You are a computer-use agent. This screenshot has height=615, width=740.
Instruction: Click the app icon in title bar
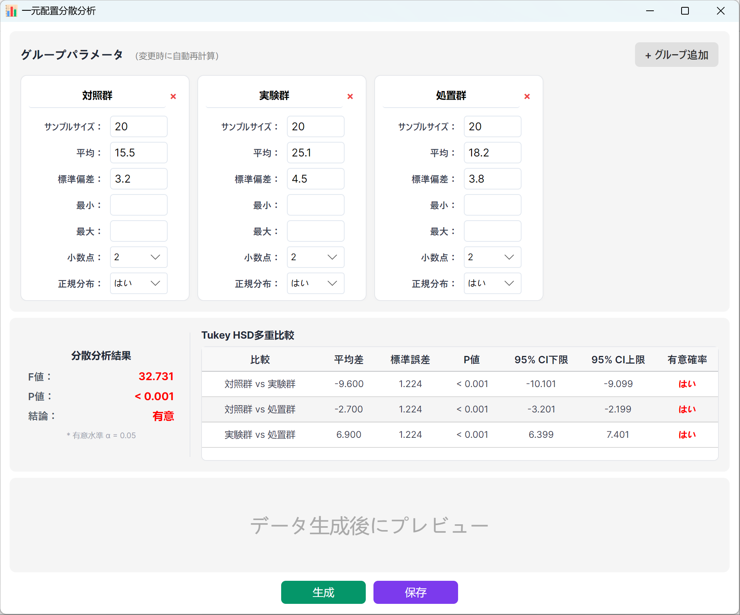[x=12, y=11]
